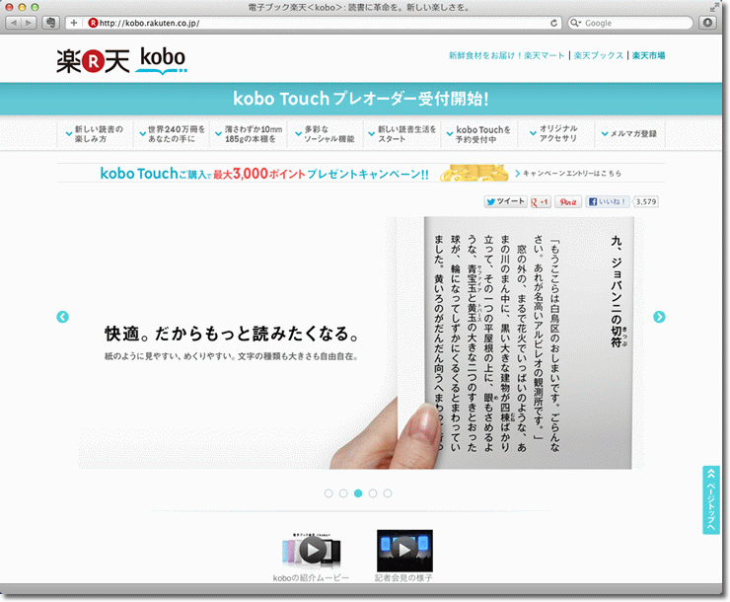Expand the 多彩なソーシャル機能 nav item

(325, 134)
